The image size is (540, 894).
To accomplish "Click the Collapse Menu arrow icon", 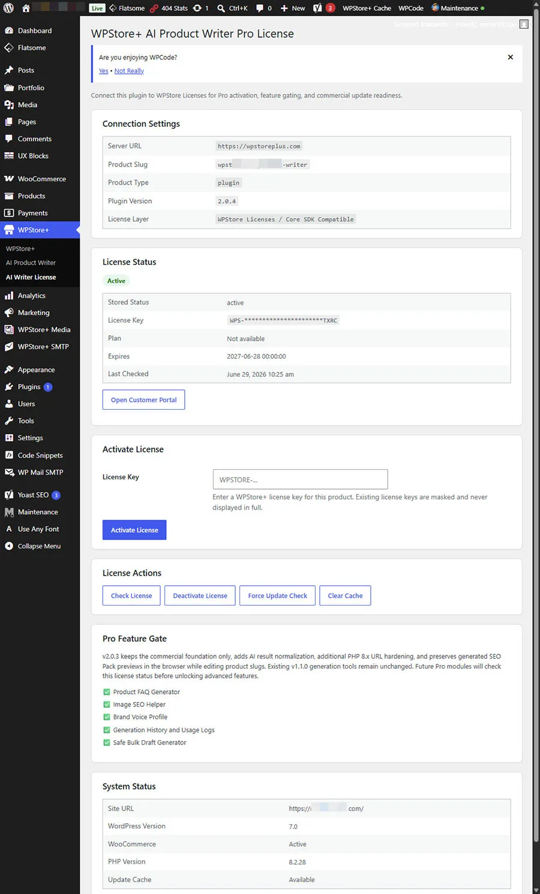I will [9, 546].
